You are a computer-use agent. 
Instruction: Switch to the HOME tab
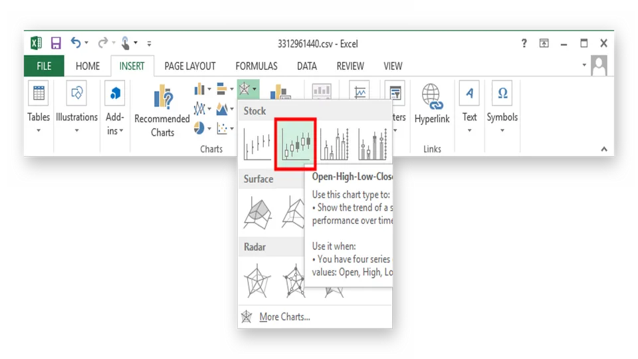pos(88,66)
